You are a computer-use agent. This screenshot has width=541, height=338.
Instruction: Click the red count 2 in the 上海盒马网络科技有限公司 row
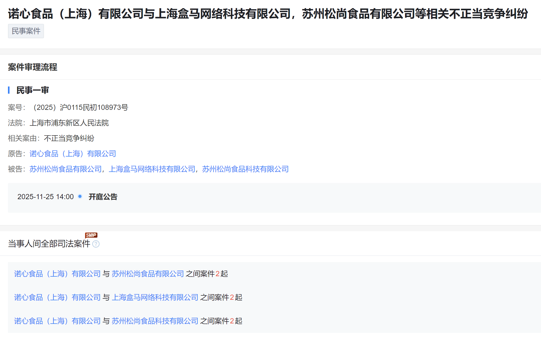coord(232,297)
